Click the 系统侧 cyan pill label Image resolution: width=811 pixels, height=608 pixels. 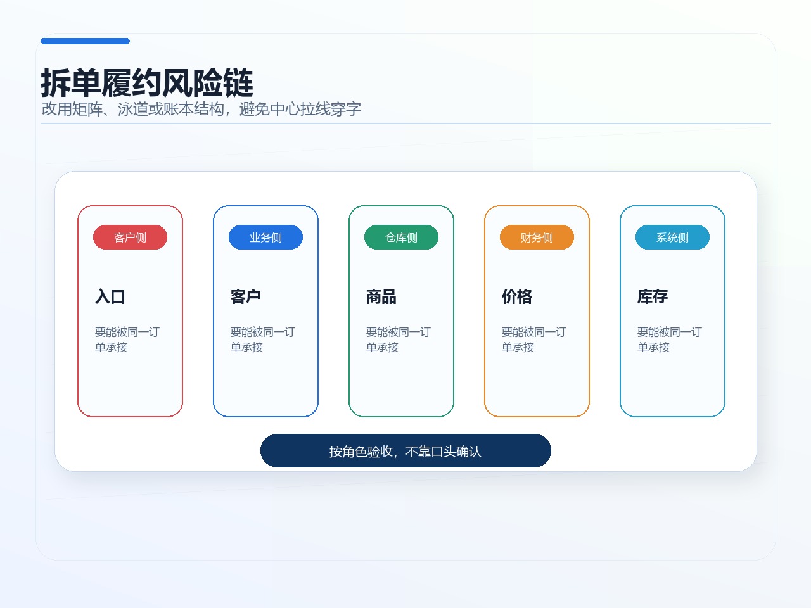coord(672,237)
